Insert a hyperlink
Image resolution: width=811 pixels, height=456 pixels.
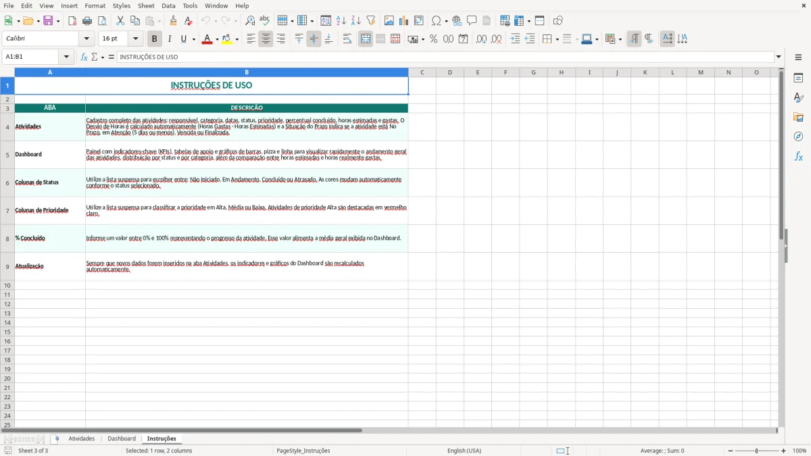tap(457, 21)
